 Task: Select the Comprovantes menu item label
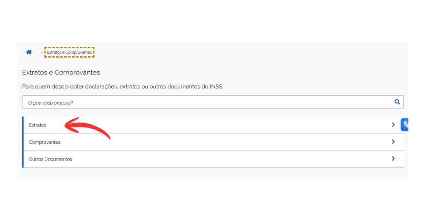(44, 142)
